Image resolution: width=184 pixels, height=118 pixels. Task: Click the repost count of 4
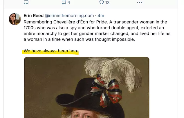click(69, 3)
